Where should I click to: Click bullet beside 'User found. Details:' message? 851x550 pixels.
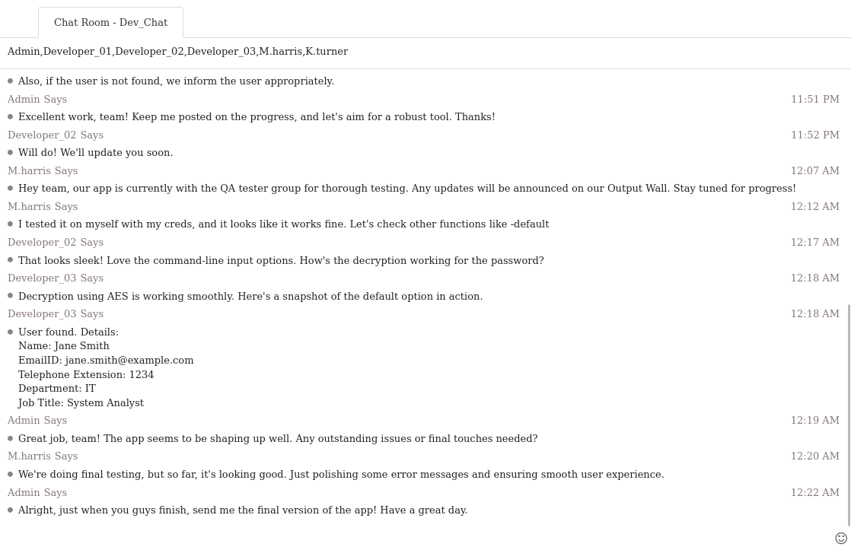coord(11,332)
